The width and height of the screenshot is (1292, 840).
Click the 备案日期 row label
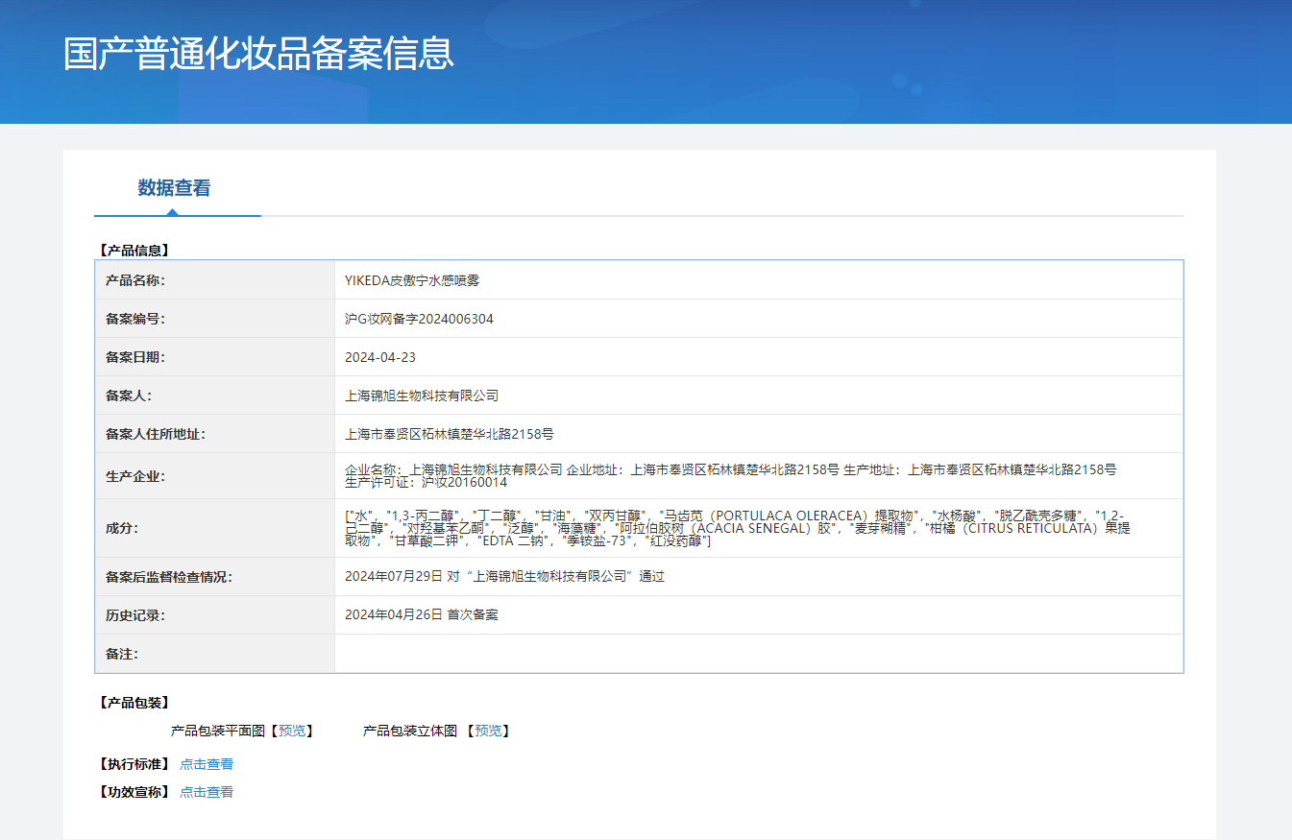135,357
